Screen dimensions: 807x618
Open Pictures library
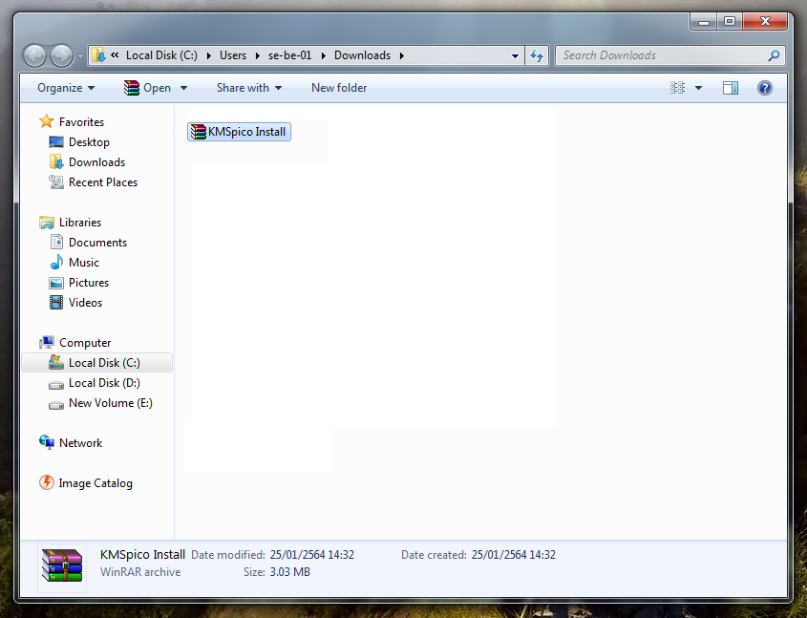tap(89, 283)
